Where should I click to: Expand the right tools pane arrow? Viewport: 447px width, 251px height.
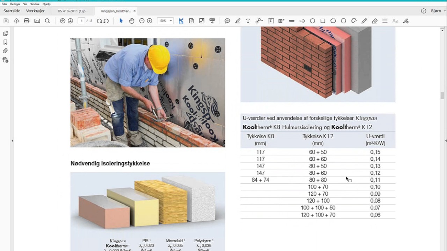point(446,141)
